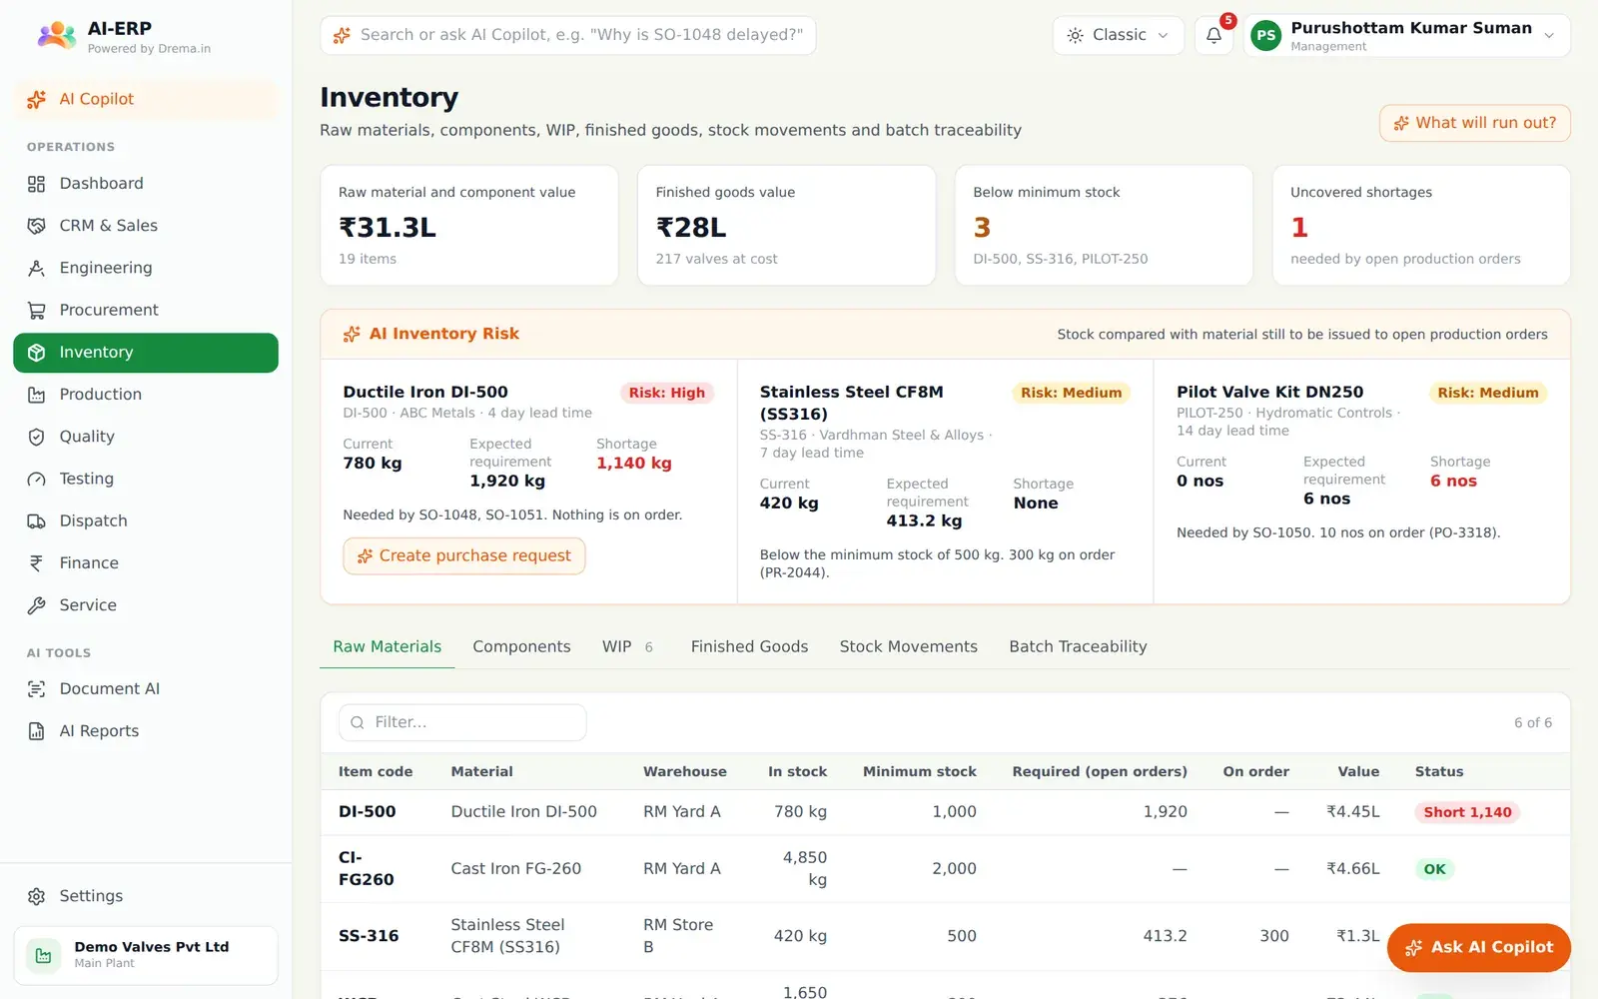This screenshot has height=999, width=1598.
Task: Click the Filter input box
Action: click(462, 722)
